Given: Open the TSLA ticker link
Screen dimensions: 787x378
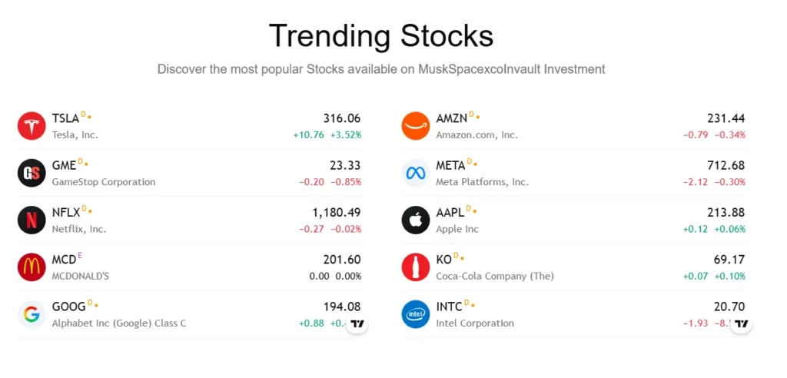Looking at the screenshot, I should click(65, 118).
